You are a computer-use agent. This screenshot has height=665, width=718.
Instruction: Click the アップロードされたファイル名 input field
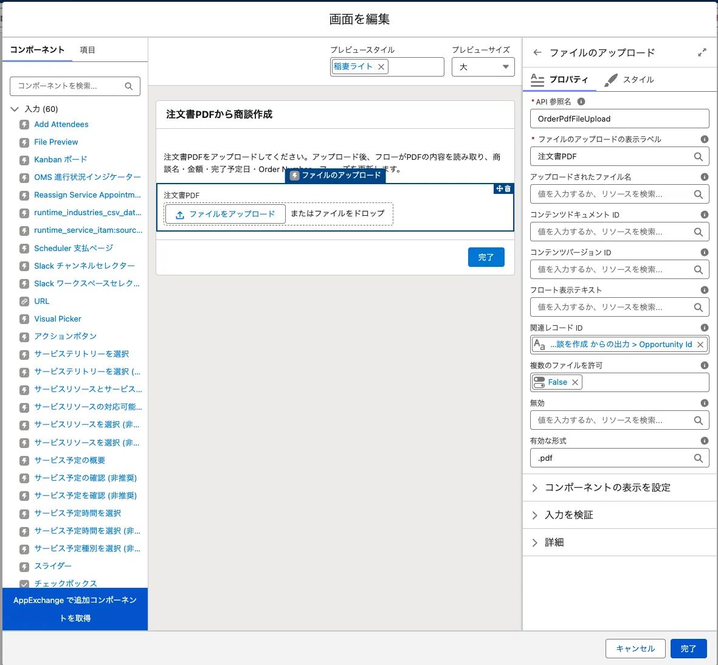tap(620, 194)
